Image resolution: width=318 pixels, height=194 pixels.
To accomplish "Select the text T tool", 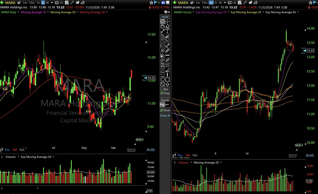I will pyautogui.click(x=167, y=31).
